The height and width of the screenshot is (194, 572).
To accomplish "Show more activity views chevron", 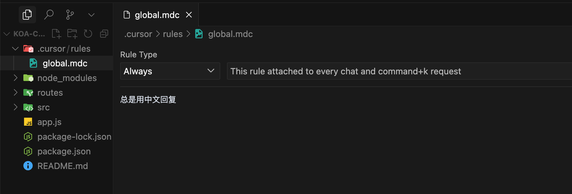I will pos(91,15).
